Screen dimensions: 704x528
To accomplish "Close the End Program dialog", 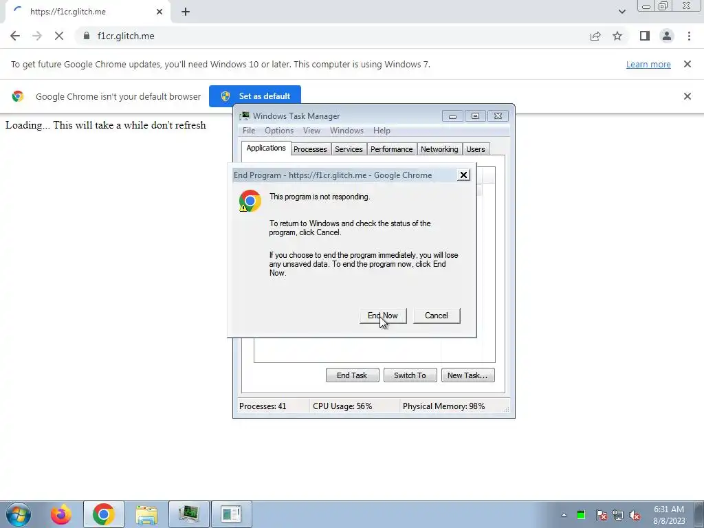I will [x=463, y=175].
